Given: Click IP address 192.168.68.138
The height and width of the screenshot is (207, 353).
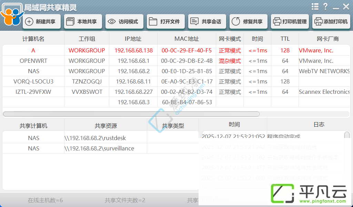Looking at the screenshot, I should tap(133, 50).
